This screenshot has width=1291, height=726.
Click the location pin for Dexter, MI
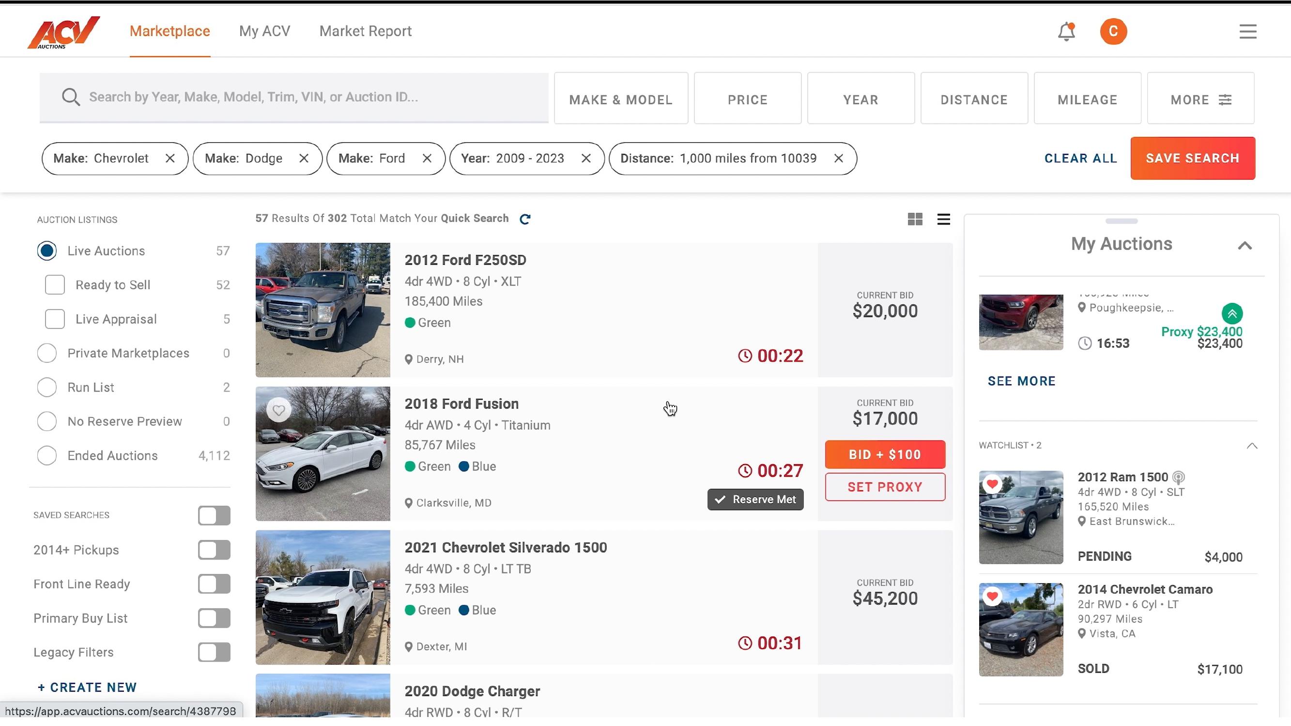tap(408, 647)
